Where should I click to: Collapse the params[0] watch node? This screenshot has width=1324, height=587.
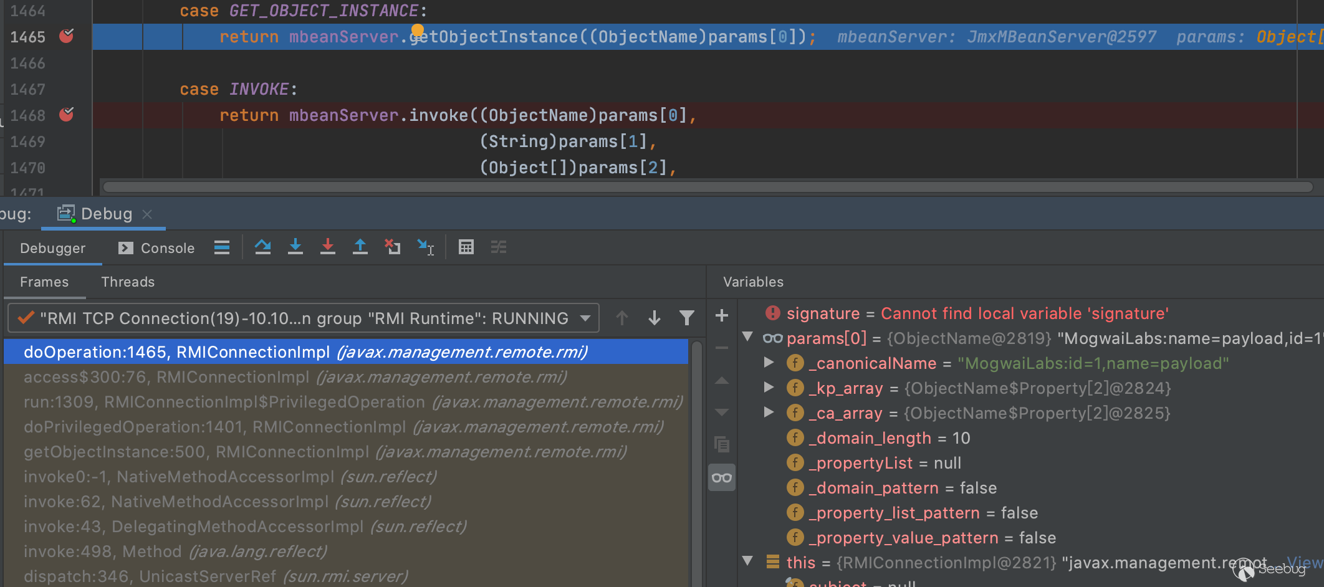click(747, 337)
